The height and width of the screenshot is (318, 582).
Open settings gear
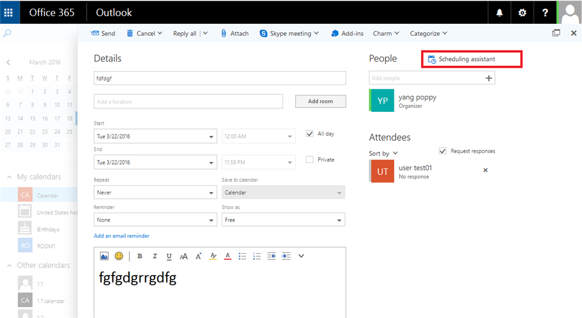(522, 12)
